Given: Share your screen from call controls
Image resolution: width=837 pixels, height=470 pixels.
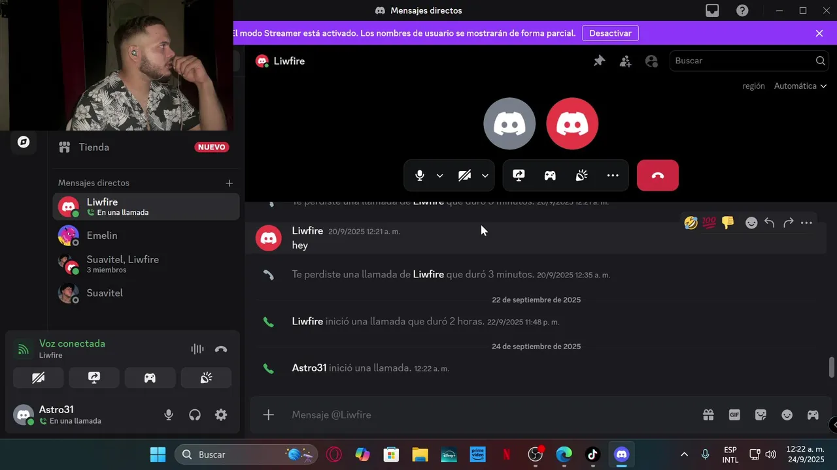Looking at the screenshot, I should click(519, 176).
